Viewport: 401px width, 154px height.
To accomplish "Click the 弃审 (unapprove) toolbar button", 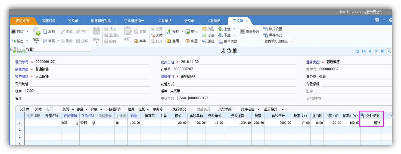I will pos(140,41).
